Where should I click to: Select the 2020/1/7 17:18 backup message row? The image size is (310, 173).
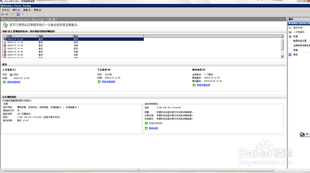point(73,42)
